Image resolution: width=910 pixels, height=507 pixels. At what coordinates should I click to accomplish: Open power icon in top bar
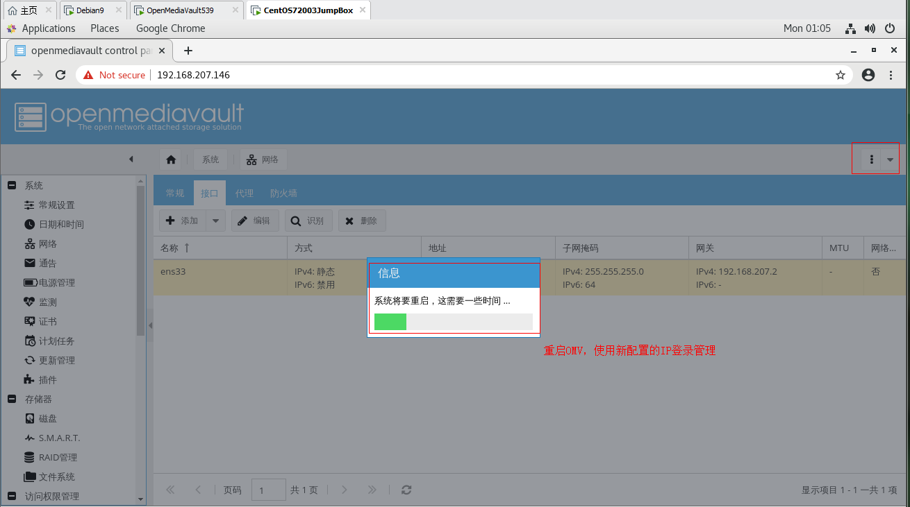coord(890,28)
